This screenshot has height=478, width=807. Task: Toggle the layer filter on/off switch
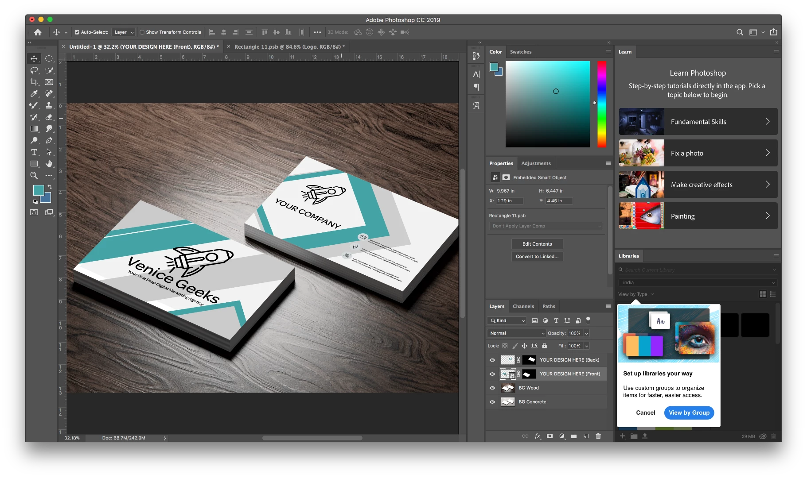588,320
